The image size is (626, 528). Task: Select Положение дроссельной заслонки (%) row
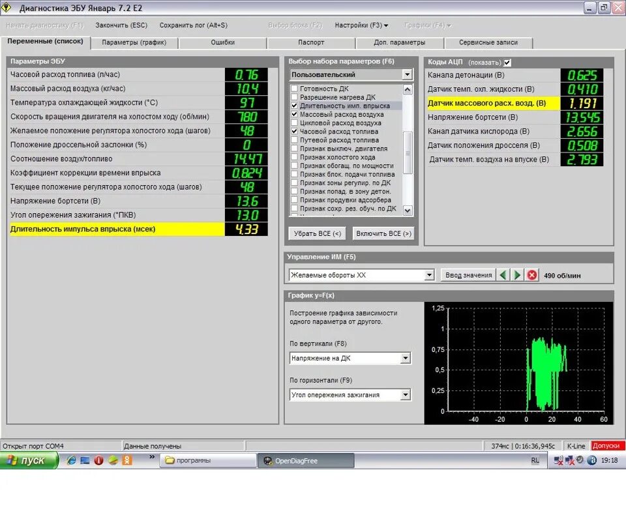[x=138, y=145]
